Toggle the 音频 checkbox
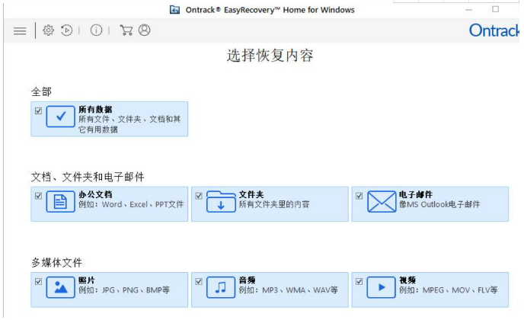 (x=199, y=282)
